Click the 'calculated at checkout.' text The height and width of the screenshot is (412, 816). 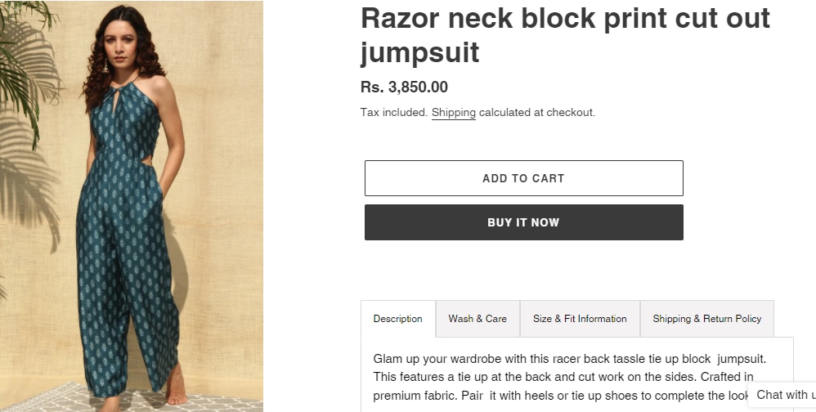click(537, 113)
